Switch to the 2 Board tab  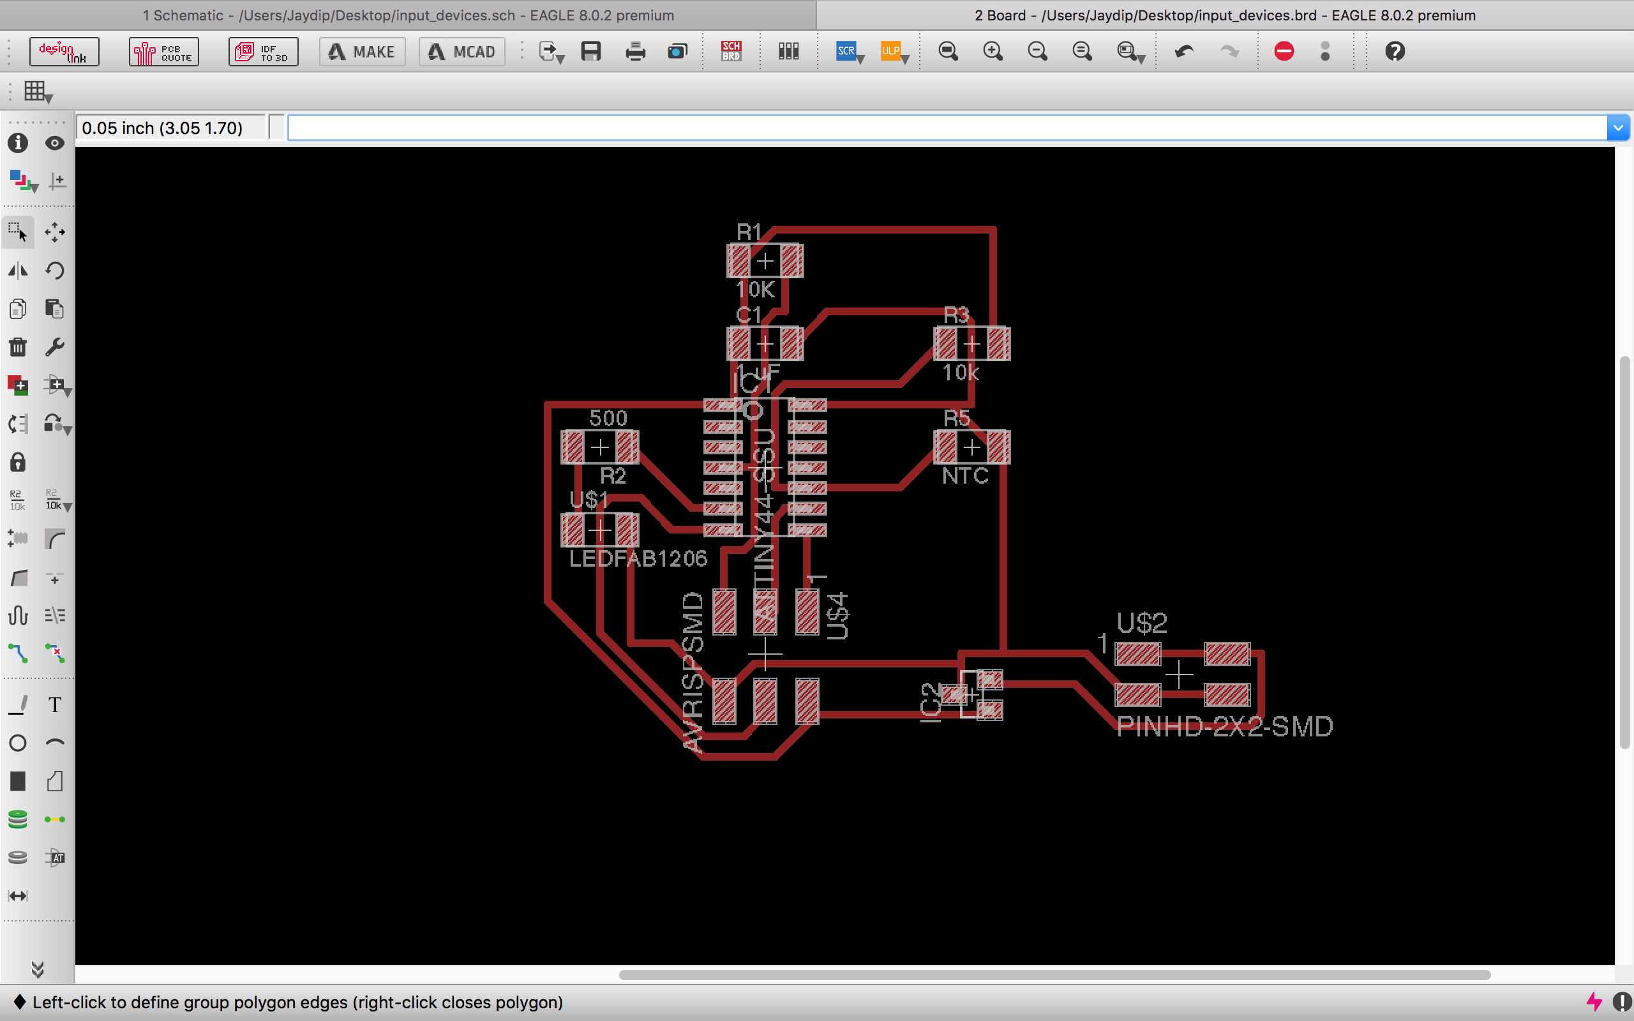[1225, 15]
